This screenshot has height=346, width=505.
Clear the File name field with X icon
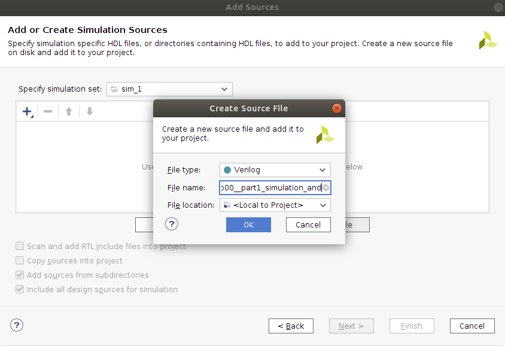point(326,187)
